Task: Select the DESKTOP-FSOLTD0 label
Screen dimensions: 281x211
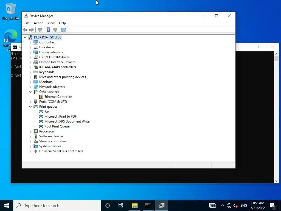Action: click(x=47, y=37)
